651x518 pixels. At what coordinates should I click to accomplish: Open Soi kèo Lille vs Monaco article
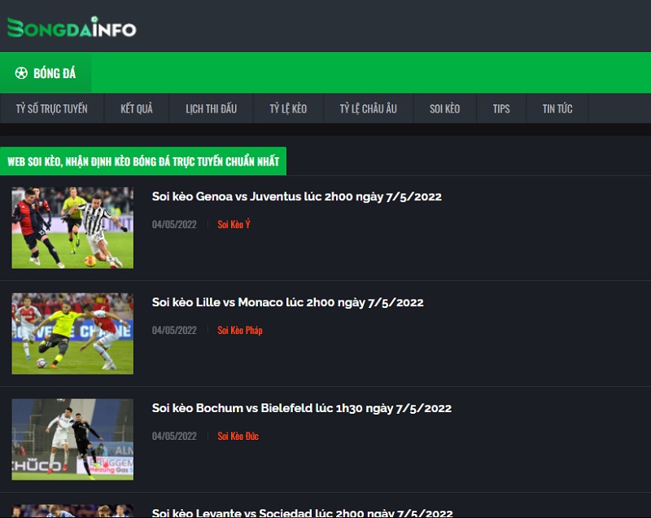(x=287, y=302)
